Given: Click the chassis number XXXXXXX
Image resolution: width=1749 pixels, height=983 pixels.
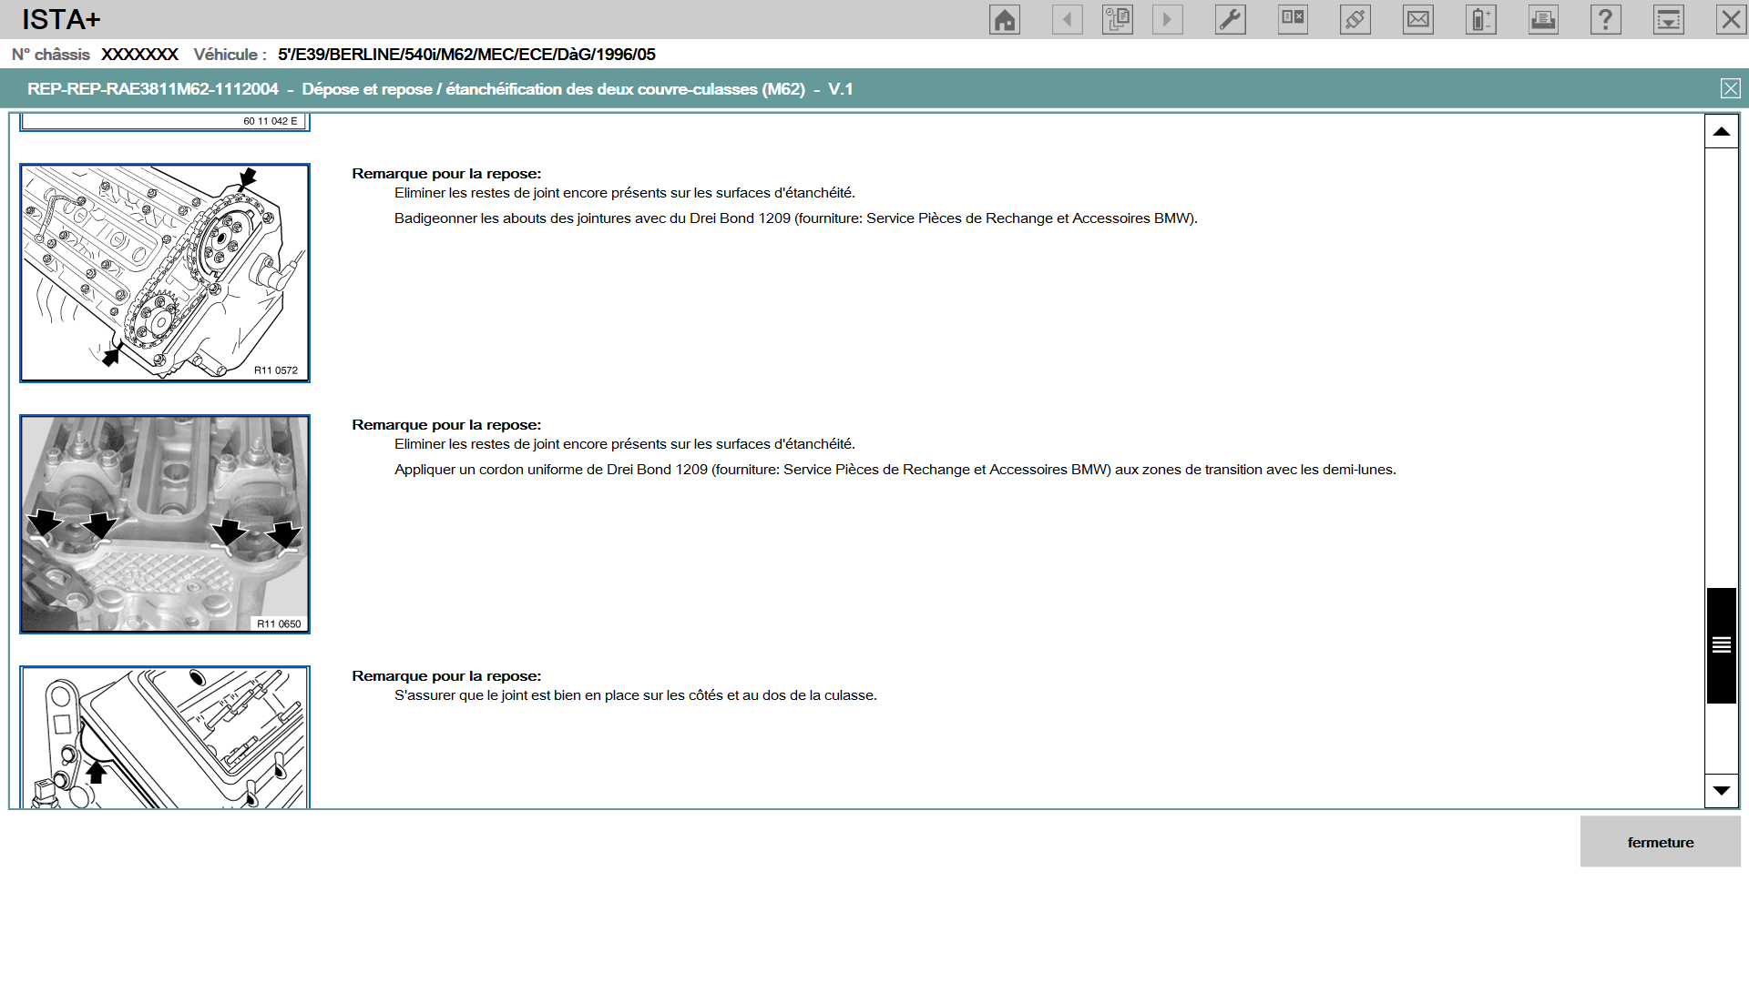Looking at the screenshot, I should 139,55.
